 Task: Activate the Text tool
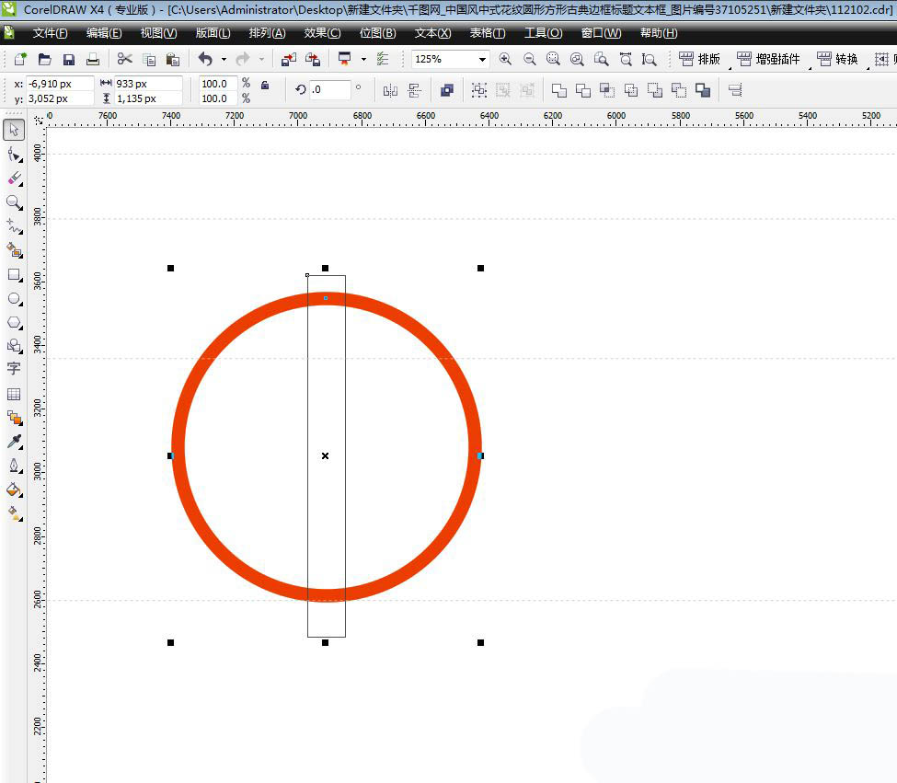click(14, 369)
